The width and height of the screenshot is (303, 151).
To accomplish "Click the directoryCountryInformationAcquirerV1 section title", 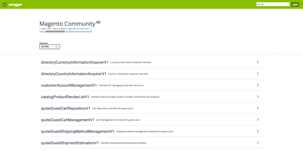I will (74, 74).
